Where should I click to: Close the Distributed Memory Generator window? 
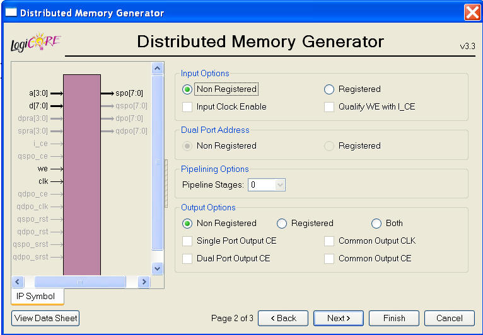click(472, 13)
